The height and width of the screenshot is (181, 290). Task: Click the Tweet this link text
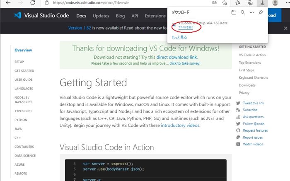pyautogui.click(x=254, y=103)
